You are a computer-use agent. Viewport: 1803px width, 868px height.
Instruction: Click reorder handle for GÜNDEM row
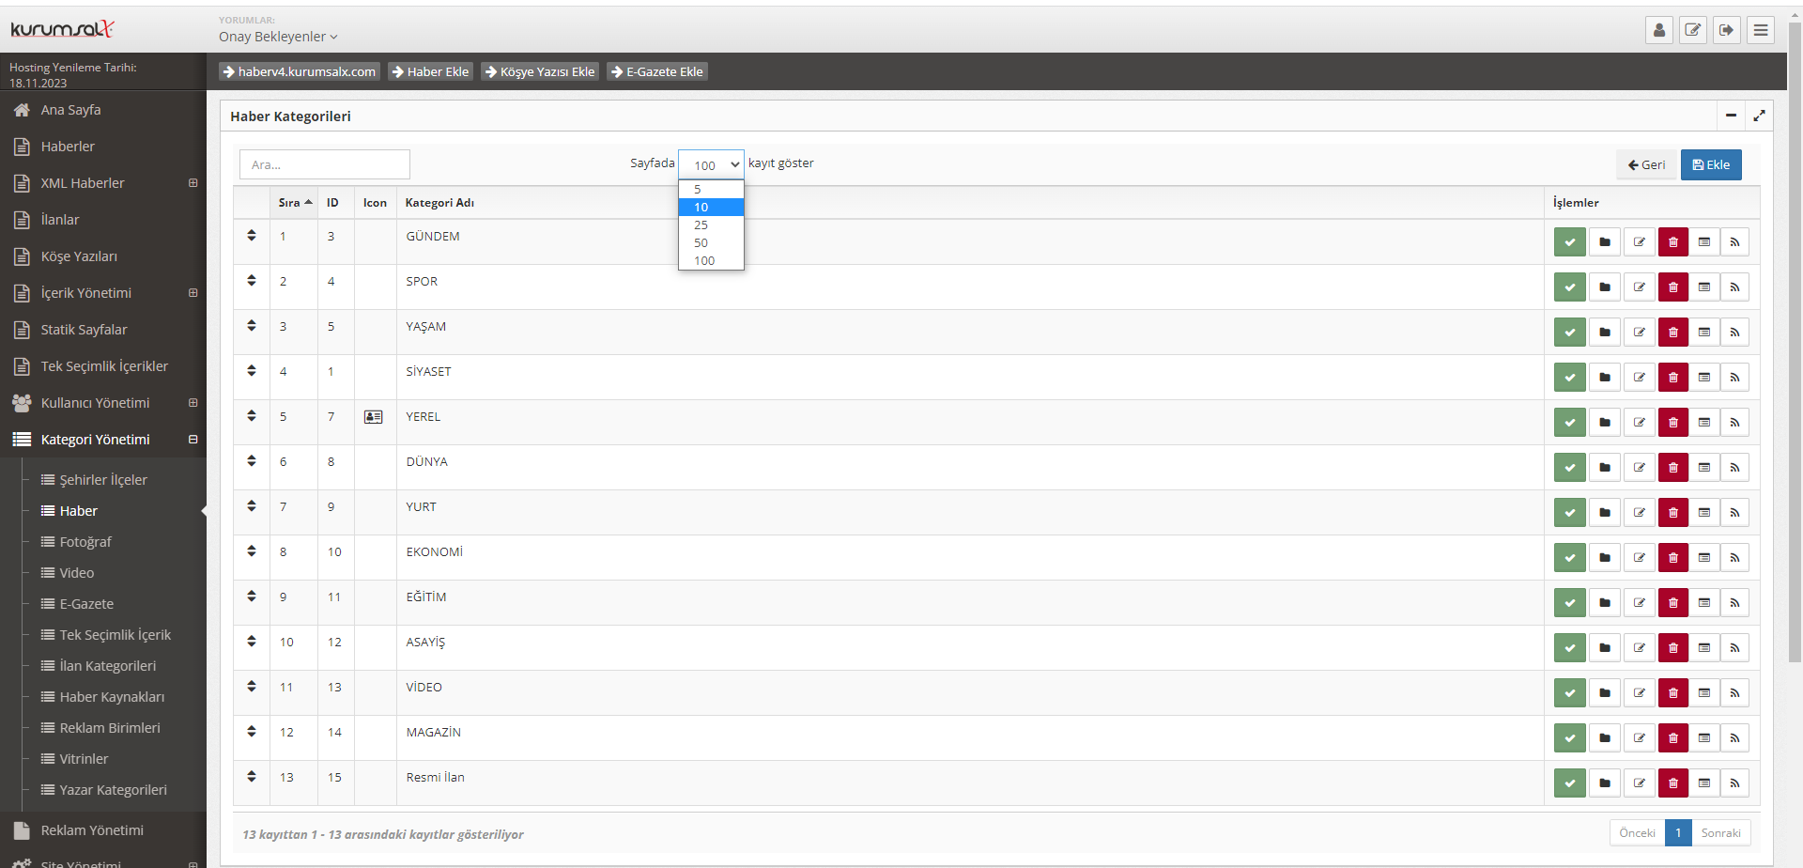(x=252, y=236)
